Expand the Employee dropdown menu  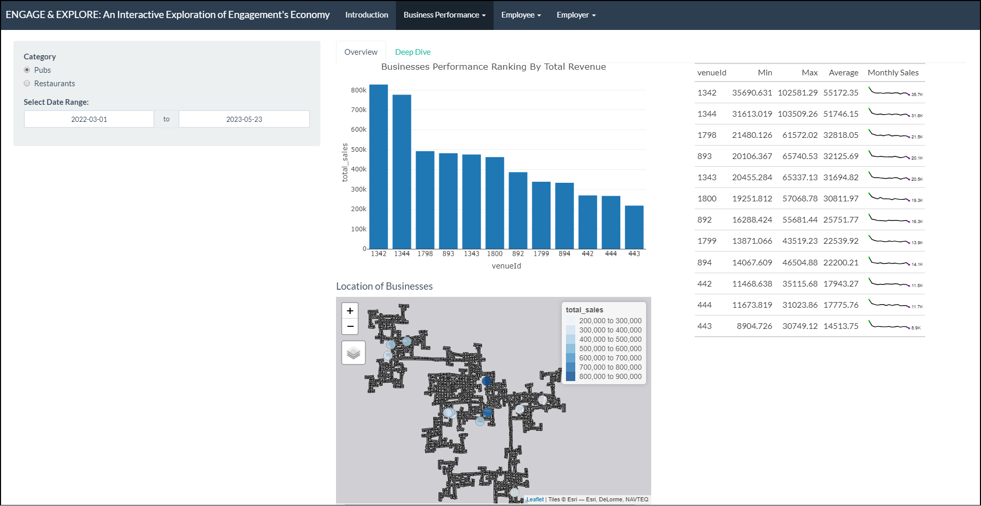tap(521, 15)
